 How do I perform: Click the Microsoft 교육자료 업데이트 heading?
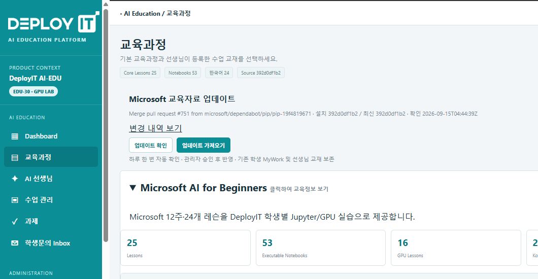[182, 99]
